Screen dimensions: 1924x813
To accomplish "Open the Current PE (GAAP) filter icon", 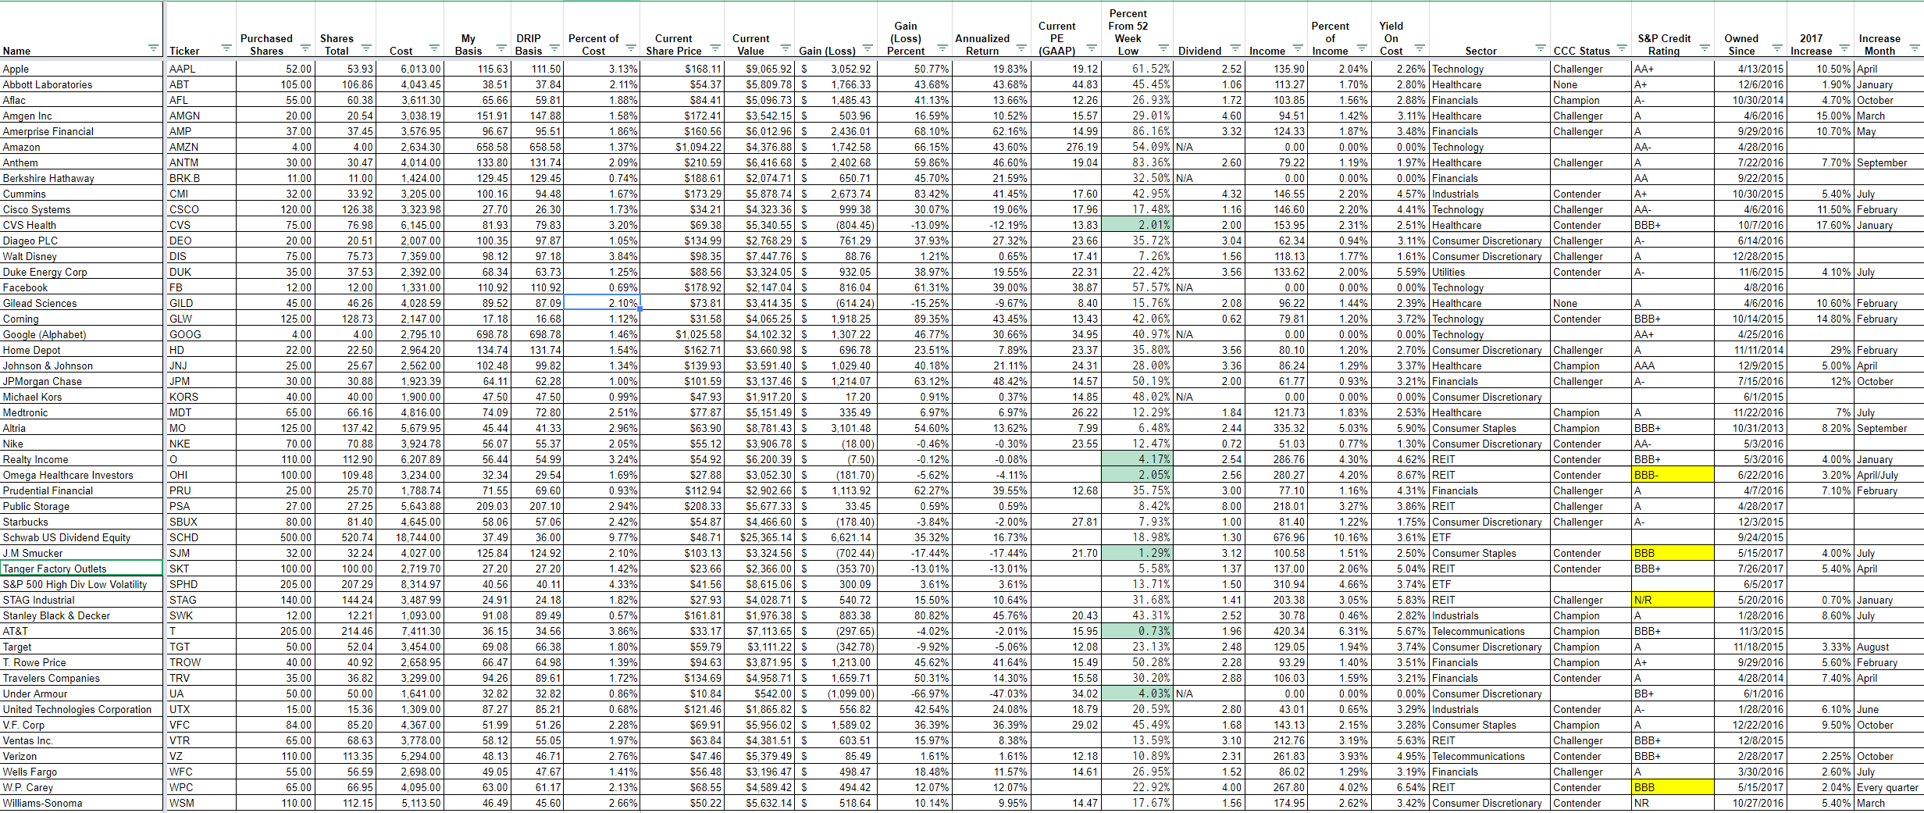I will click(x=1092, y=48).
